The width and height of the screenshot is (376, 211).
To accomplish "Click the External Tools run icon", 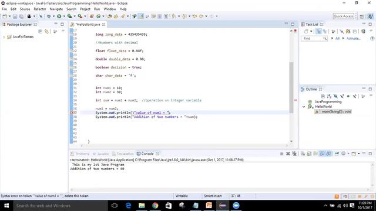I will tap(80, 16).
